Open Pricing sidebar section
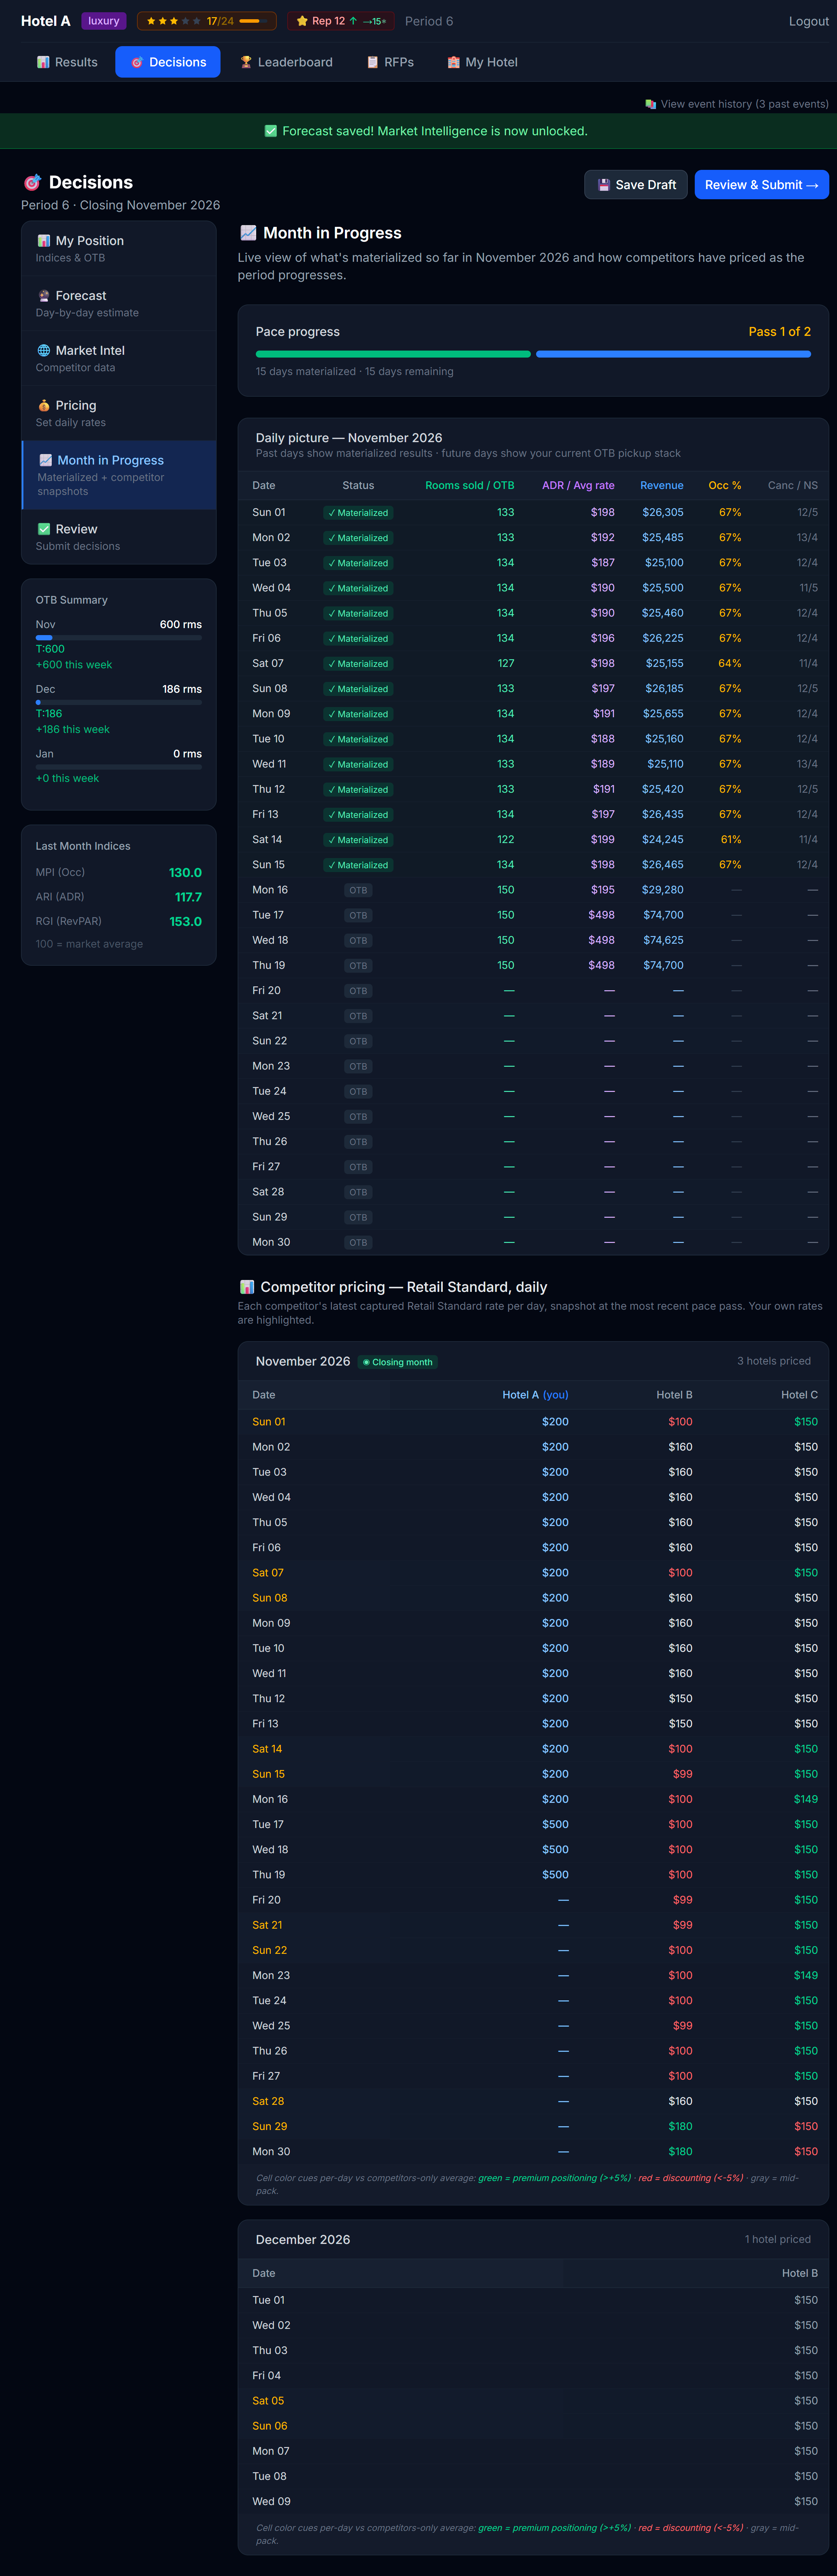The width and height of the screenshot is (837, 2576). coord(119,413)
